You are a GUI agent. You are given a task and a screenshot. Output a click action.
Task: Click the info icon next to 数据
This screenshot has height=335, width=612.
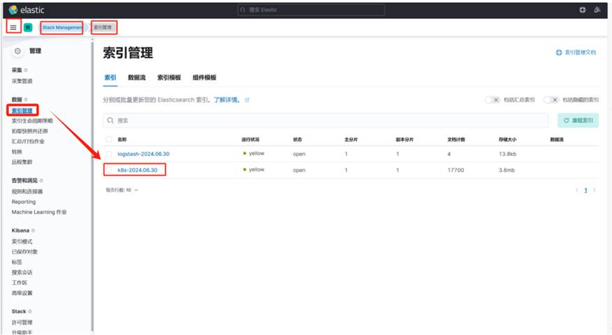click(x=26, y=100)
